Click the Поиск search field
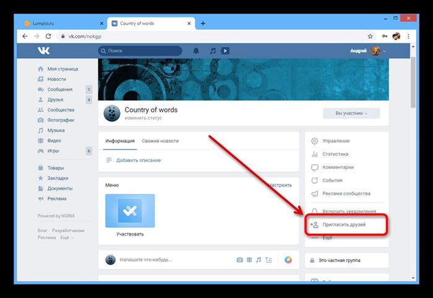Viewport: 433px width, 298px height. pyautogui.click(x=140, y=51)
